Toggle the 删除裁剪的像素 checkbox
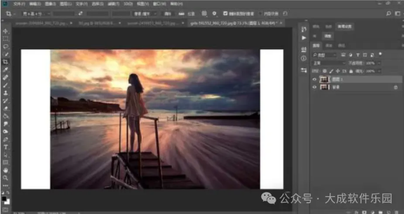 coord(226,14)
